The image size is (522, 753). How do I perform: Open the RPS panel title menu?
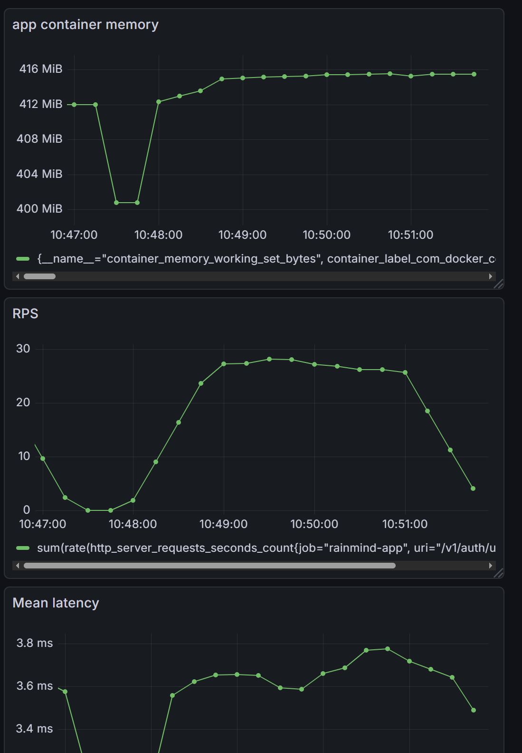click(25, 314)
